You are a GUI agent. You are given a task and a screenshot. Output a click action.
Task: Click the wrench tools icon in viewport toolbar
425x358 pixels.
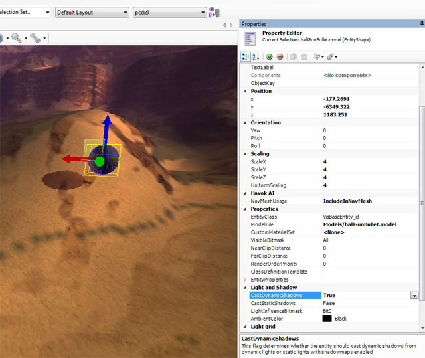(35, 38)
